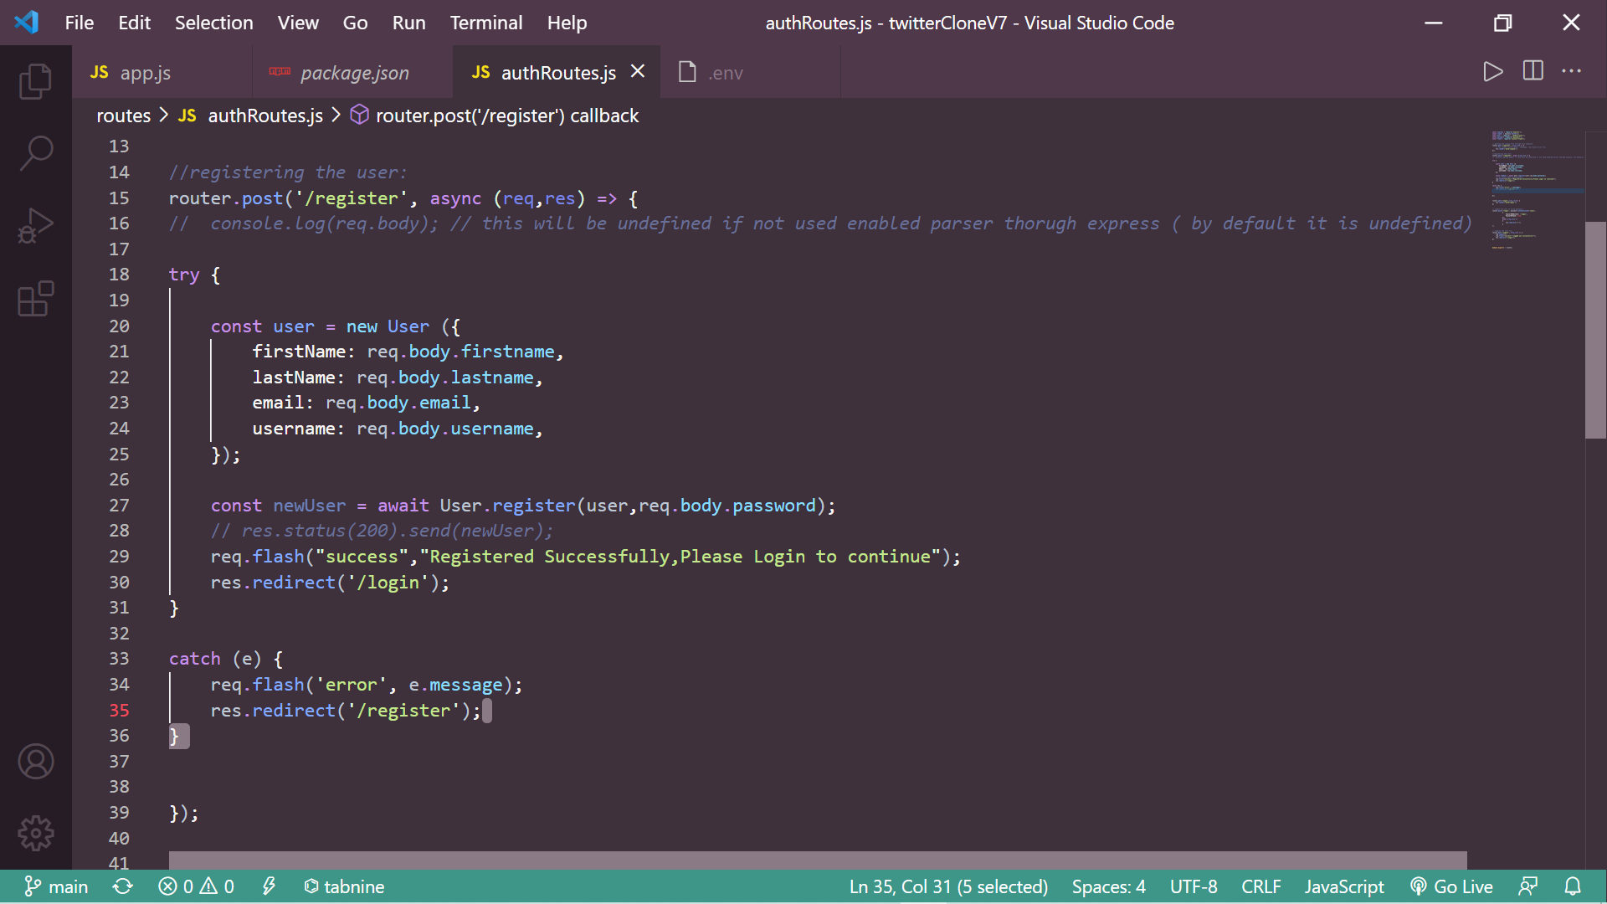
Task: Switch to the package.json tab
Action: click(354, 73)
